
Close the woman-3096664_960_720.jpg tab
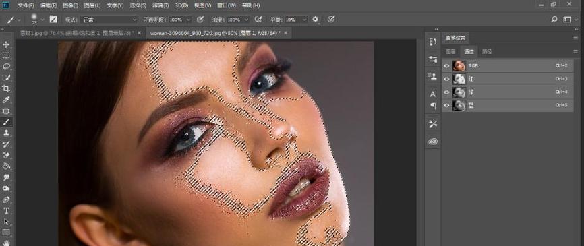286,33
